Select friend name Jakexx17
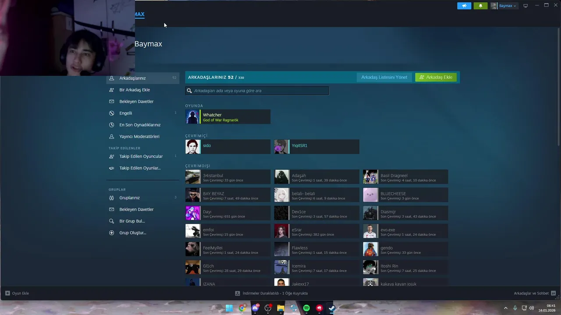The width and height of the screenshot is (561, 315). coord(300,284)
